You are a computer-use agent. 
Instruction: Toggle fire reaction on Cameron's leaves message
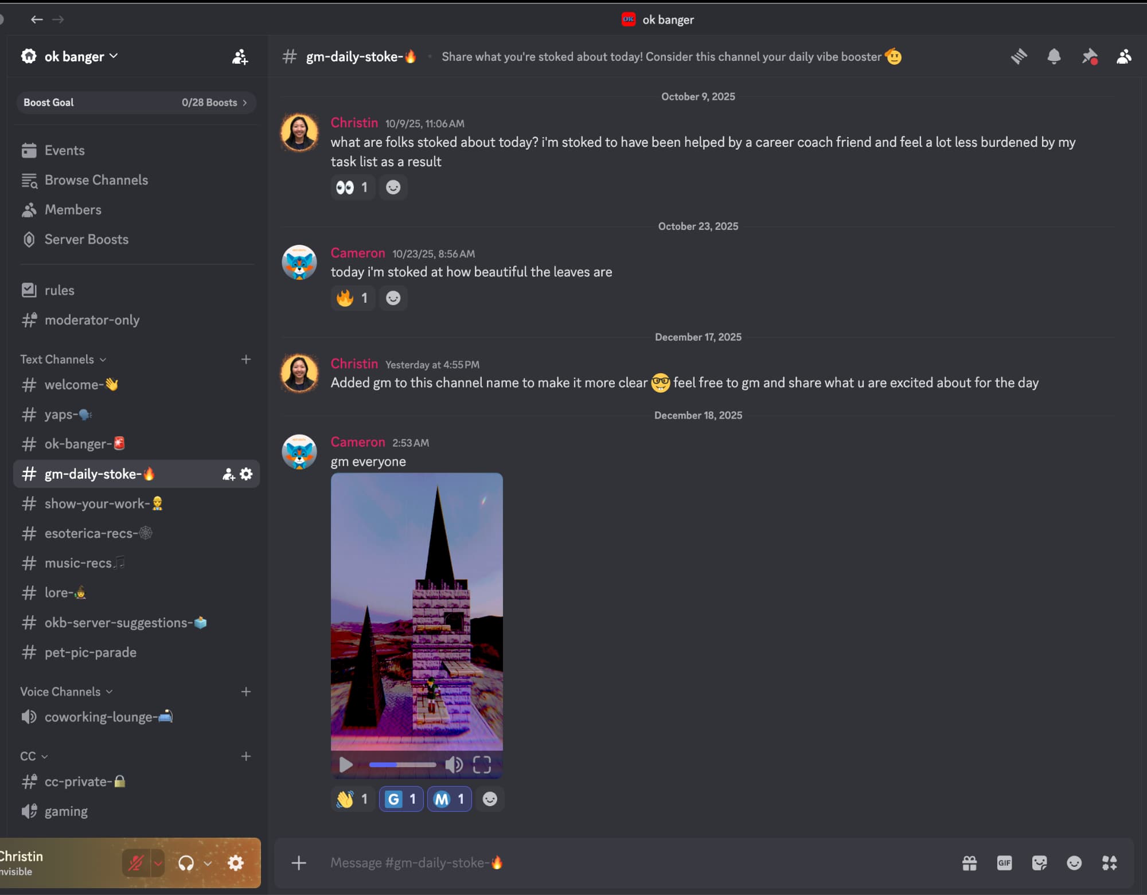[x=352, y=298]
